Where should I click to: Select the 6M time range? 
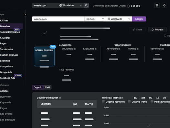click(151, 98)
